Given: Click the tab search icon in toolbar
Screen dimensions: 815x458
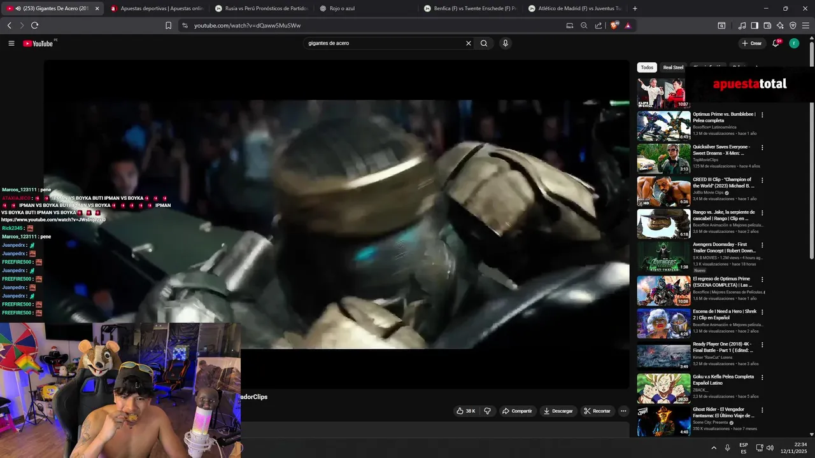Looking at the screenshot, I should click(x=721, y=25).
